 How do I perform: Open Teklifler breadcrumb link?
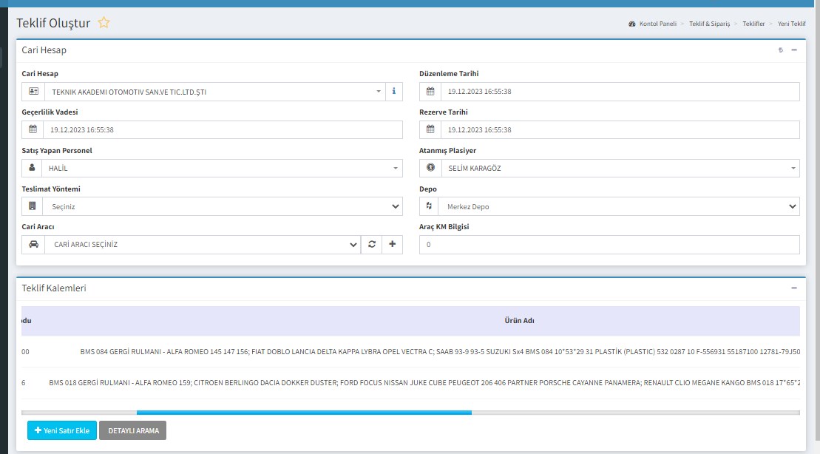click(x=753, y=24)
